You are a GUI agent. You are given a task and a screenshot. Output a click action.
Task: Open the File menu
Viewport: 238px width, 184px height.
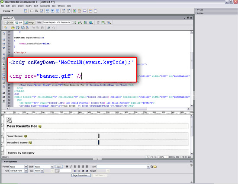[3, 6]
